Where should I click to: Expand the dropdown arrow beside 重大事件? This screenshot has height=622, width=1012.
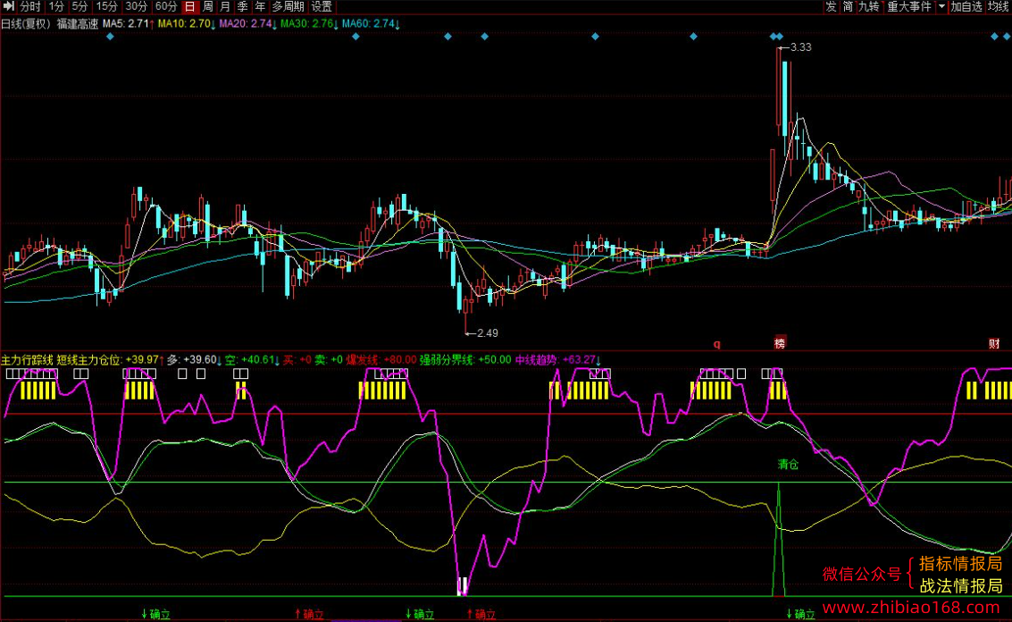(941, 6)
